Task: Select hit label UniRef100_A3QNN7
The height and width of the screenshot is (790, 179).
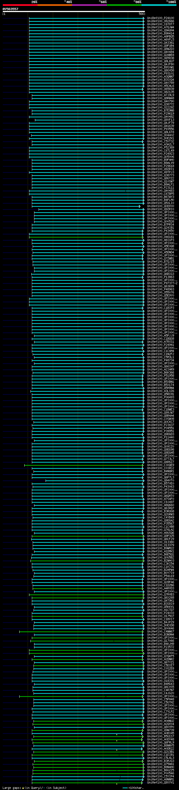Action: click(x=161, y=77)
